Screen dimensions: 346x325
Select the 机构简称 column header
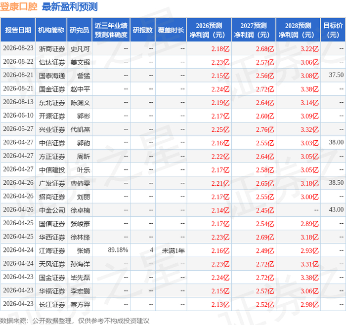(51, 30)
